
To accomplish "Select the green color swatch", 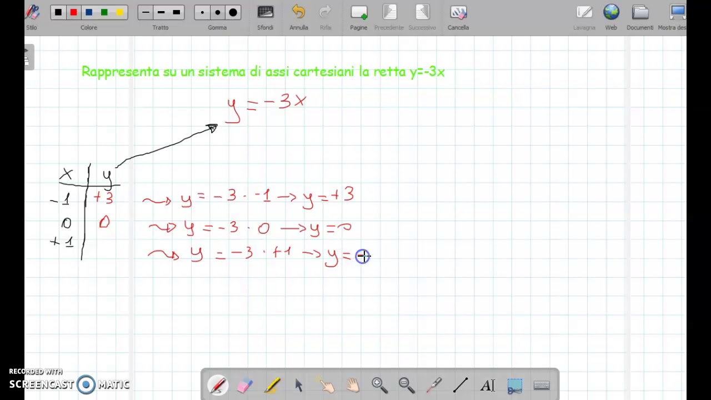I will tap(104, 12).
